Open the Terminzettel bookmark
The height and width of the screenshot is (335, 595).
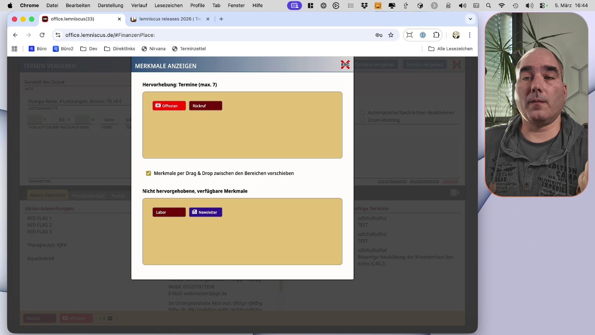189,48
